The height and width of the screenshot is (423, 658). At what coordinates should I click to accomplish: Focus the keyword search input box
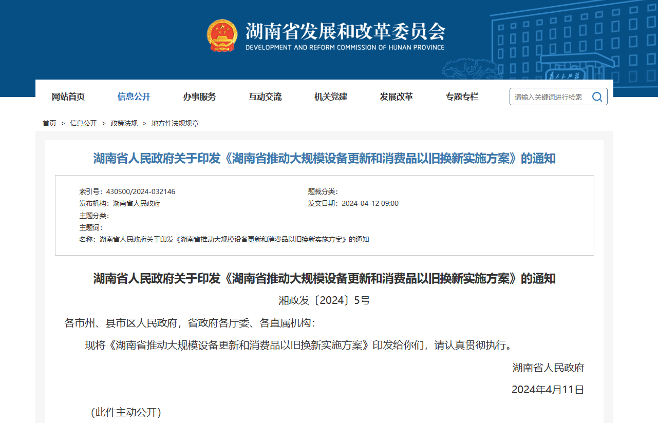click(549, 97)
